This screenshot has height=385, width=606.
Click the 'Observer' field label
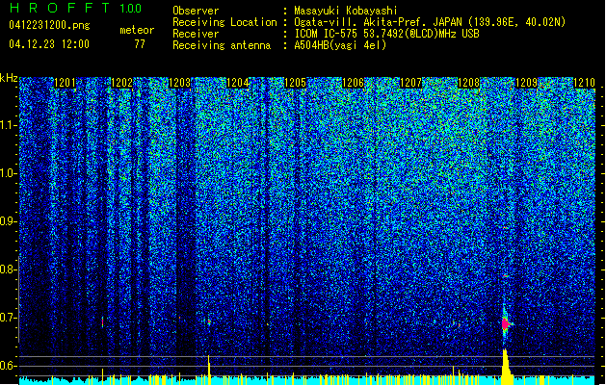tap(196, 11)
